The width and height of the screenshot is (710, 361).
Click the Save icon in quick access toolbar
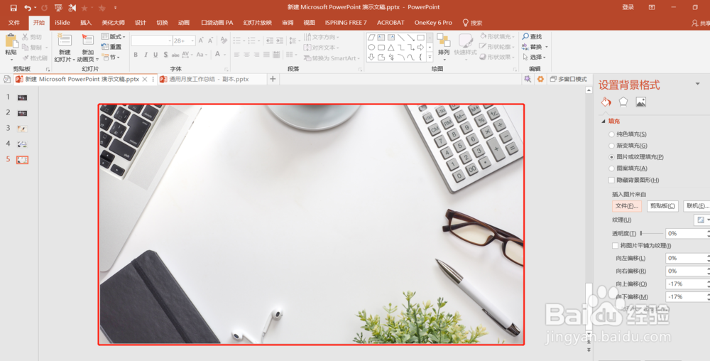coord(13,8)
